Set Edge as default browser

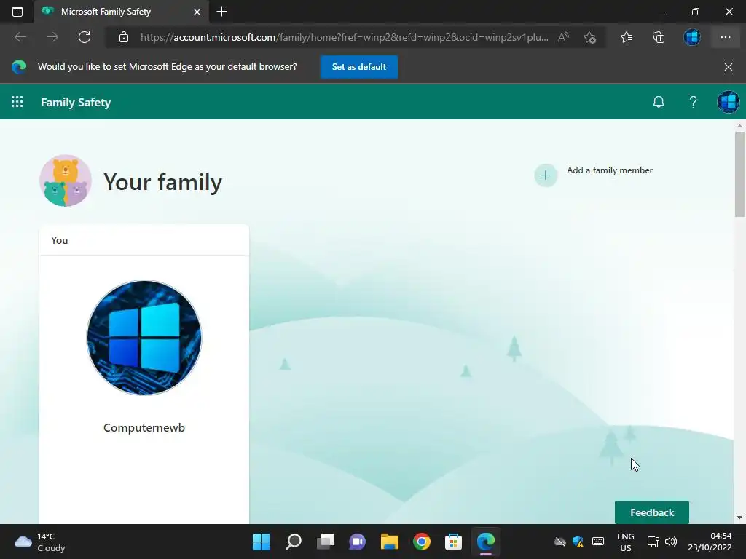click(359, 67)
